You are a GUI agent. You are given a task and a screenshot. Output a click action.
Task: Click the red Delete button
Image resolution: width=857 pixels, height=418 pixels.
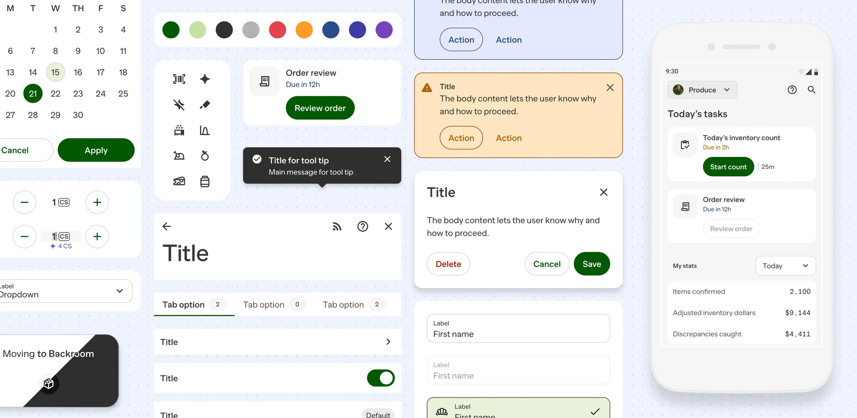pyautogui.click(x=448, y=264)
